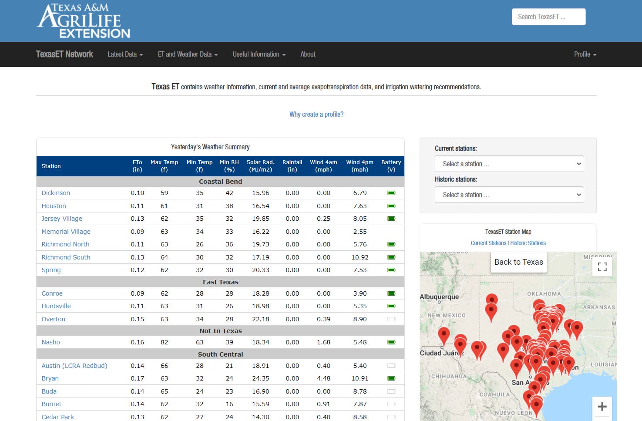Open the Bryan station link
Viewport: 642px width, 421px height.
point(50,378)
